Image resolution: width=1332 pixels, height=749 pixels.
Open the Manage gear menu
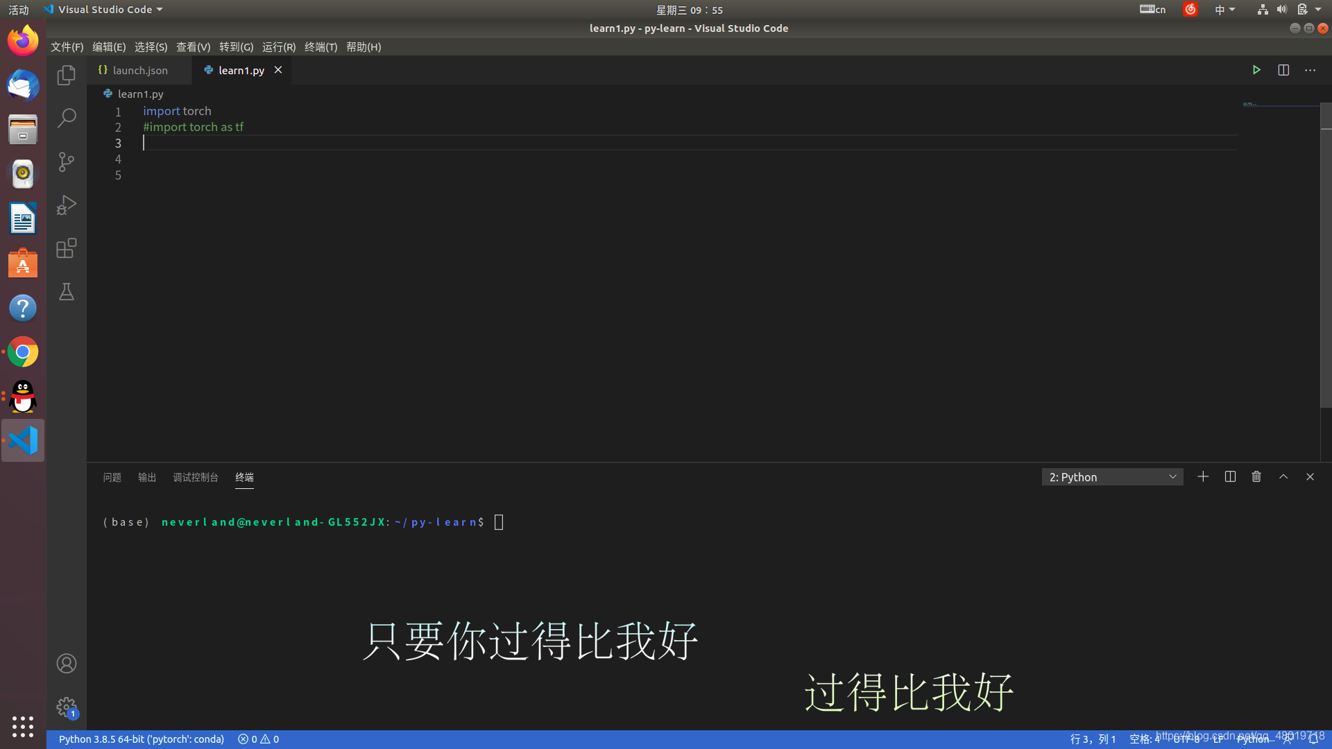(x=67, y=707)
